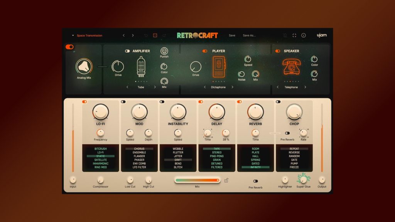395x222 pixels.
Task: Click the RETROCRAFT title logo
Action: 197,35
